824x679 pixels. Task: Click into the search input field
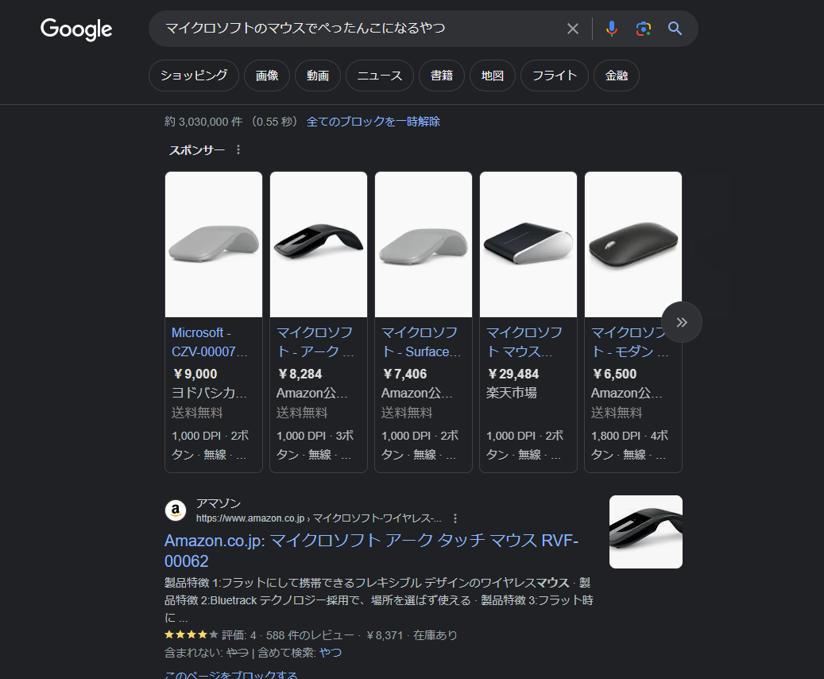(358, 29)
